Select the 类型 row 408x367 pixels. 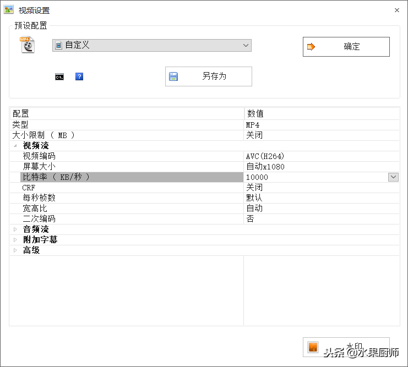pyautogui.click(x=204, y=125)
